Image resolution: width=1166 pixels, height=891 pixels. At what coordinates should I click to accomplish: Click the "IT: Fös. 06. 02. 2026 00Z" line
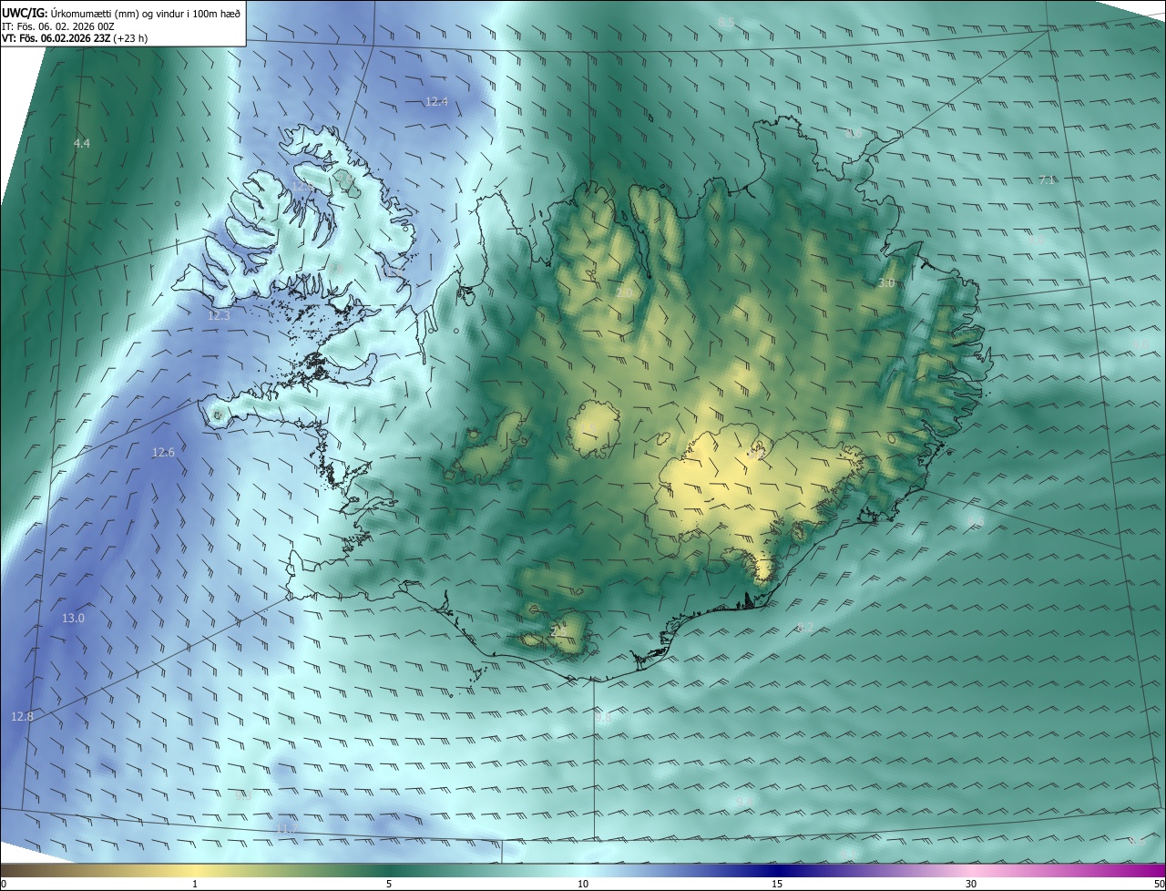click(57, 26)
